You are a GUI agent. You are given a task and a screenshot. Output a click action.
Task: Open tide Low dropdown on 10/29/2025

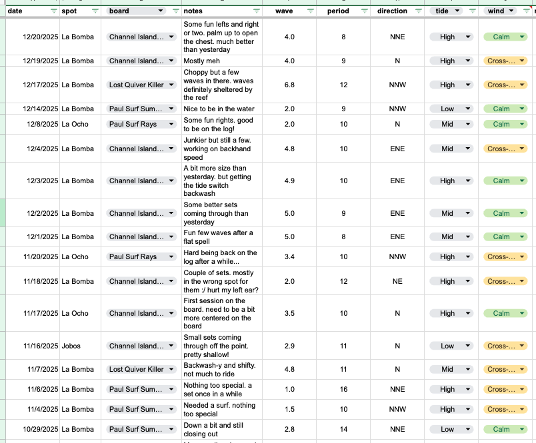(x=468, y=429)
